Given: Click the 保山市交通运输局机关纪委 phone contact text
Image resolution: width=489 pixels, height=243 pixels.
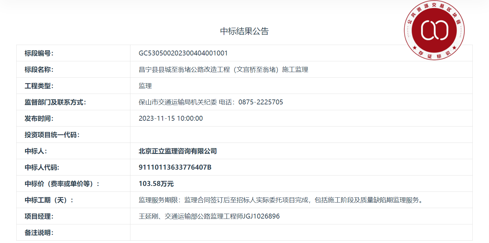Looking at the screenshot, I should click(211, 102).
